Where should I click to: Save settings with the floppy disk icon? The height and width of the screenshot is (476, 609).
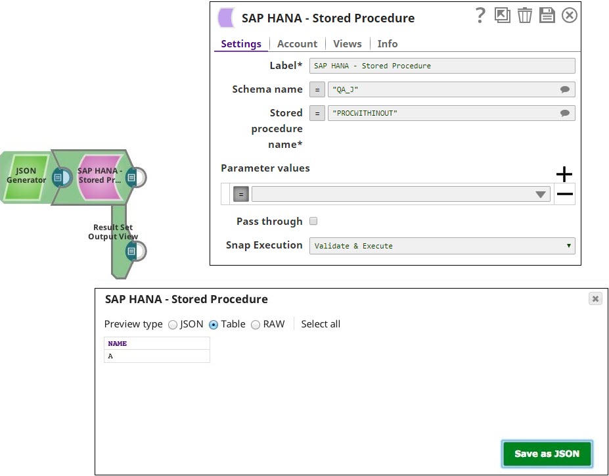point(547,16)
